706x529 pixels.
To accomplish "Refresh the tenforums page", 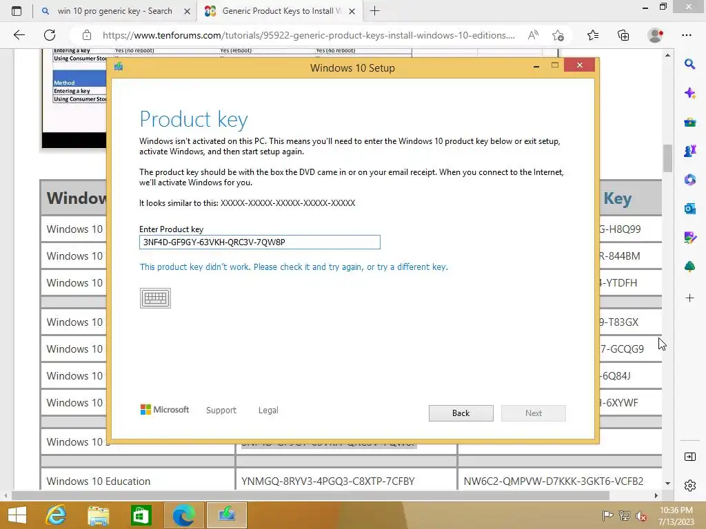I will click(x=50, y=35).
